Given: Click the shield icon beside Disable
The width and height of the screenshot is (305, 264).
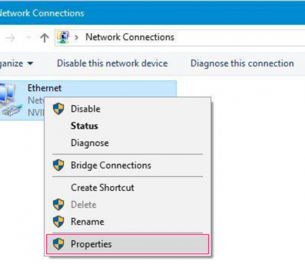Looking at the screenshot, I should pyautogui.click(x=58, y=109).
